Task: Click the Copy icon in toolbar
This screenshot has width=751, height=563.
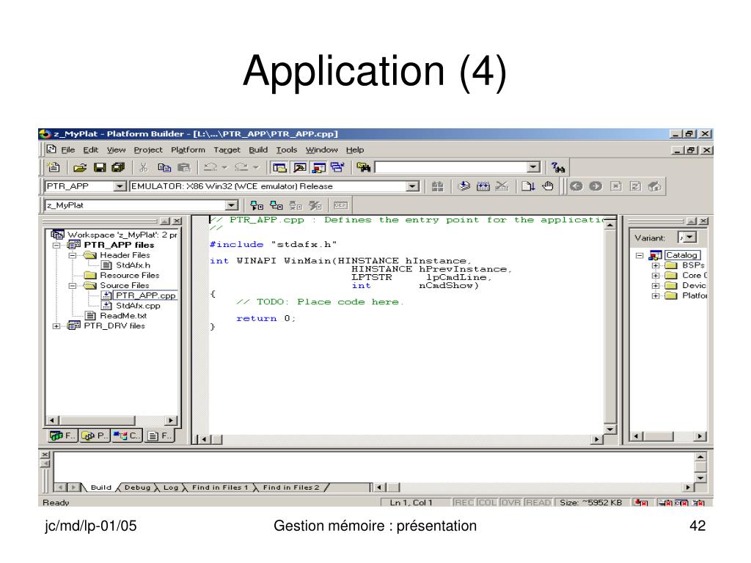Action: [164, 167]
